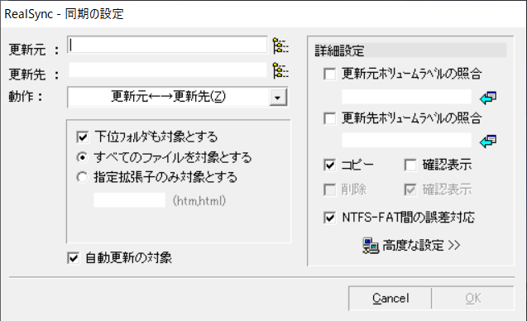The height and width of the screenshot is (321, 527).
Task: Uncheck the コピー checkbox
Action: 329,165
